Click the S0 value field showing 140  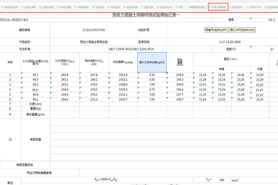point(221,180)
